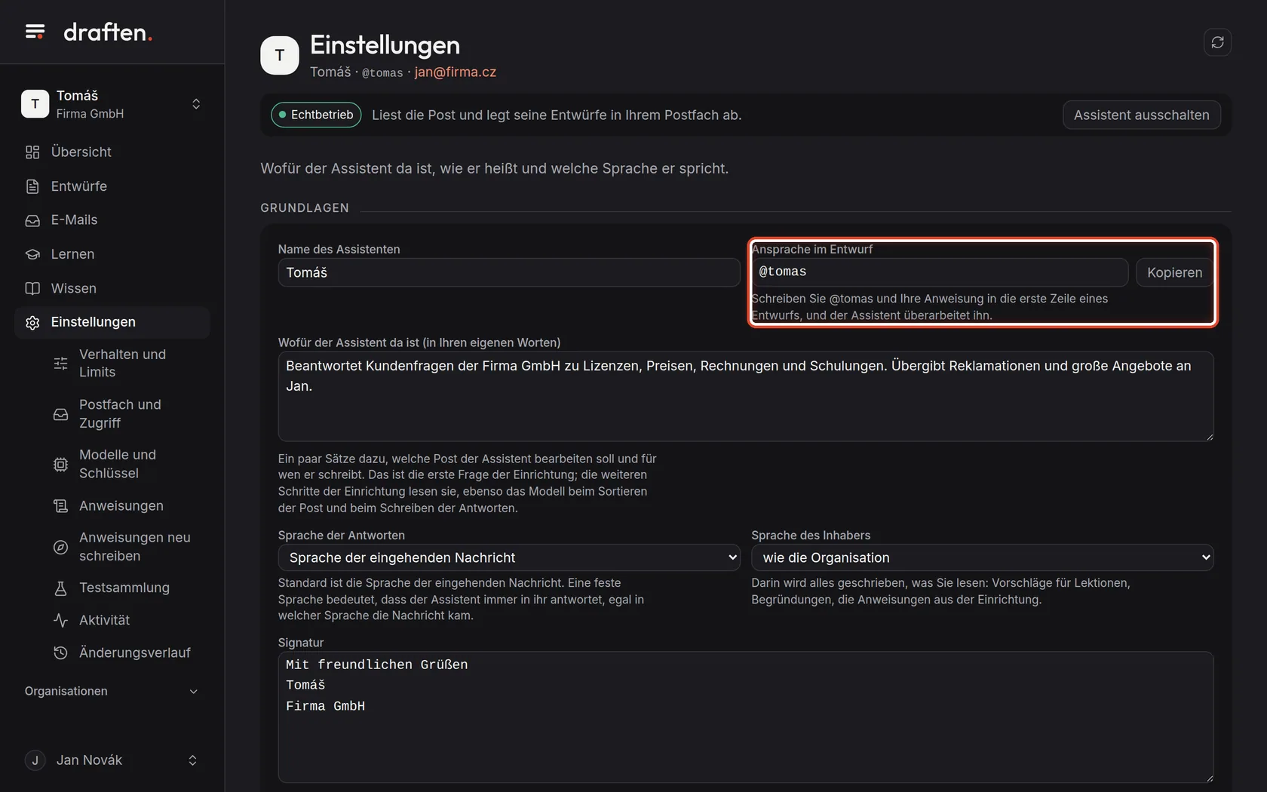Click the GRUNDLAGEN section heading
This screenshot has width=1267, height=792.
[x=305, y=207]
